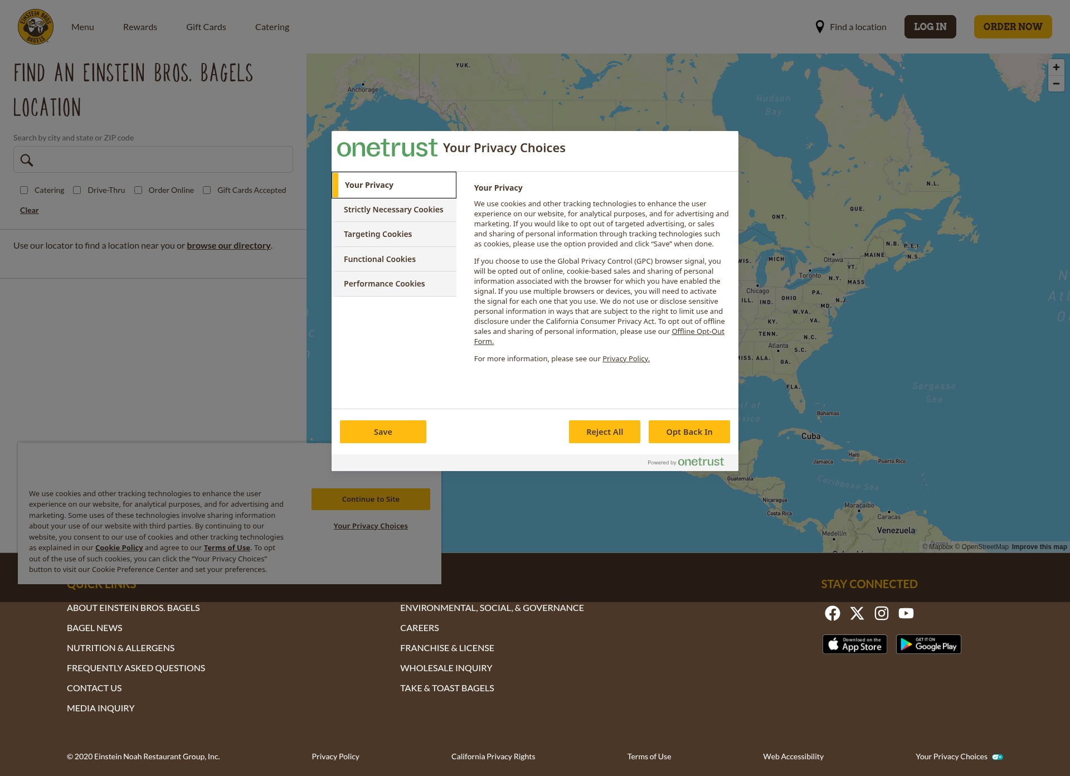This screenshot has width=1070, height=776.
Task: Open the Instagram icon
Action: [882, 613]
